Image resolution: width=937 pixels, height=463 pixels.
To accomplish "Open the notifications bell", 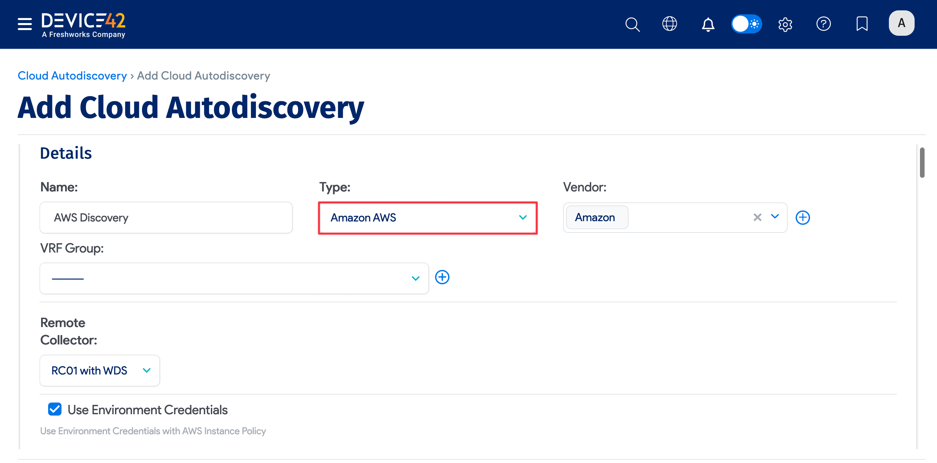I will click(x=708, y=24).
